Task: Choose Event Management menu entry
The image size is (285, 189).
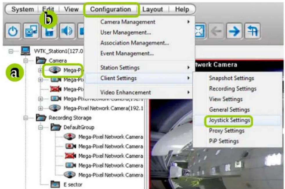Action: pos(140,53)
